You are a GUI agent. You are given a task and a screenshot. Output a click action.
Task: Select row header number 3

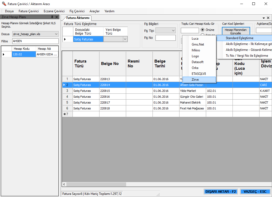[x=67, y=91]
